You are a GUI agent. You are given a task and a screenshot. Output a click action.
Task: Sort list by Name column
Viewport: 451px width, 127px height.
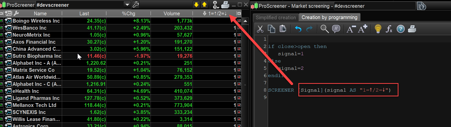tap(40, 14)
